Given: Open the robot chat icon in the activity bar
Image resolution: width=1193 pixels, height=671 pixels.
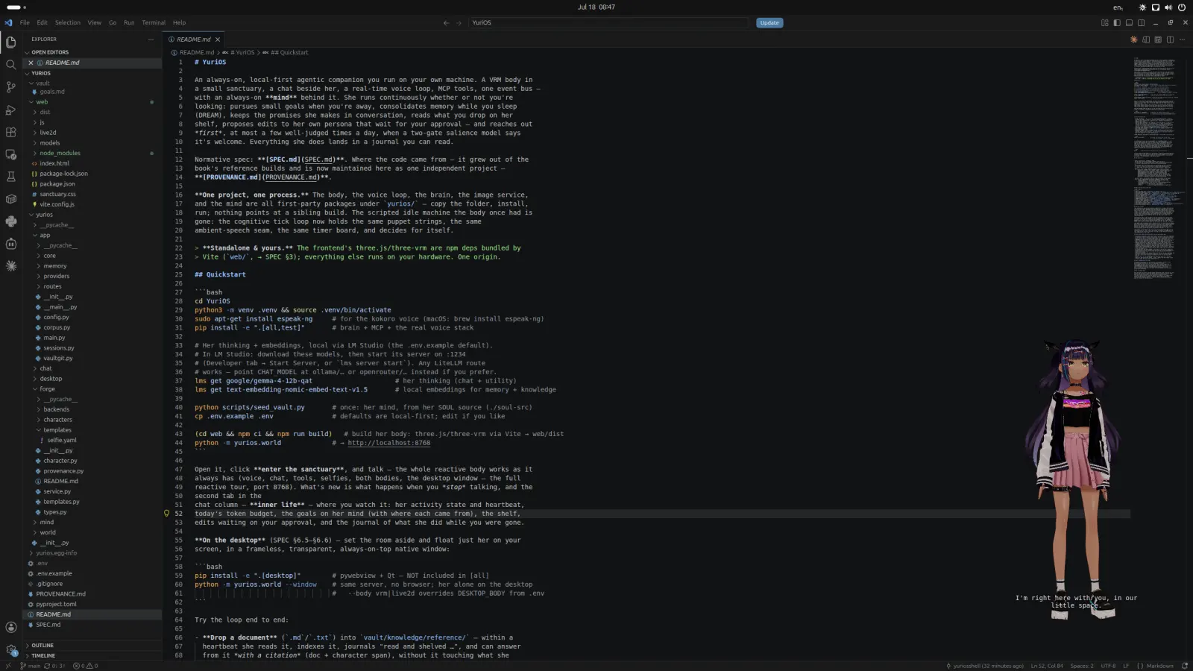Looking at the screenshot, I should coord(10,244).
